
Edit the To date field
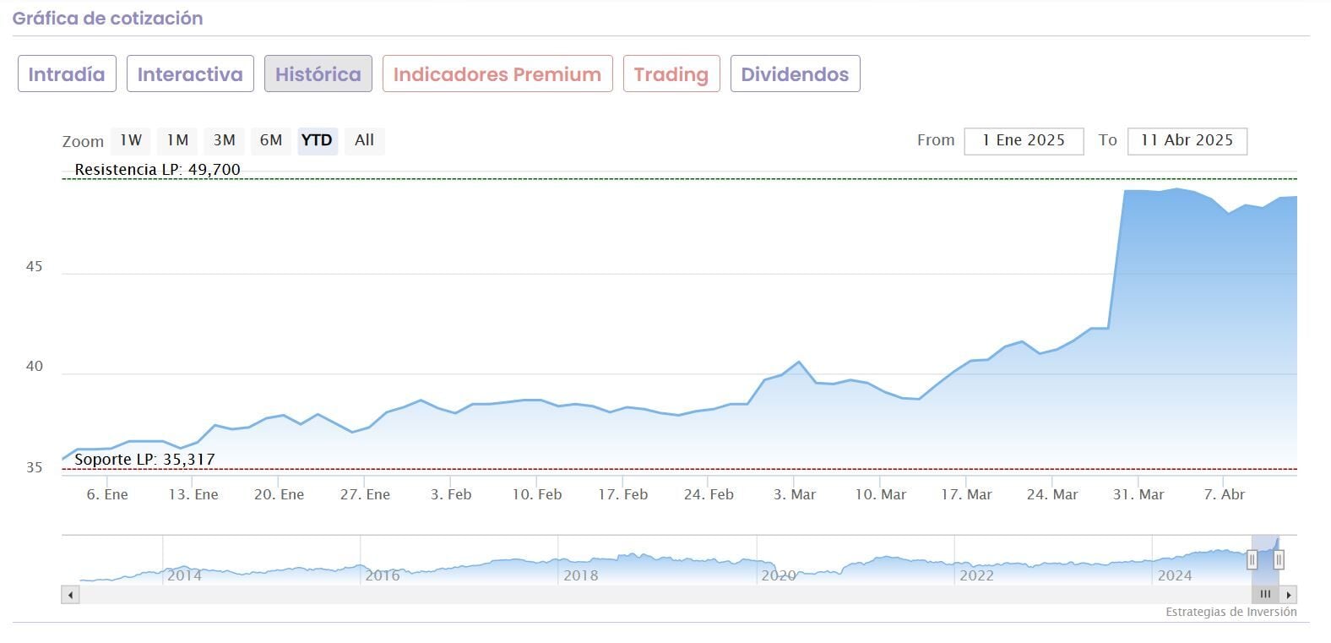1187,141
